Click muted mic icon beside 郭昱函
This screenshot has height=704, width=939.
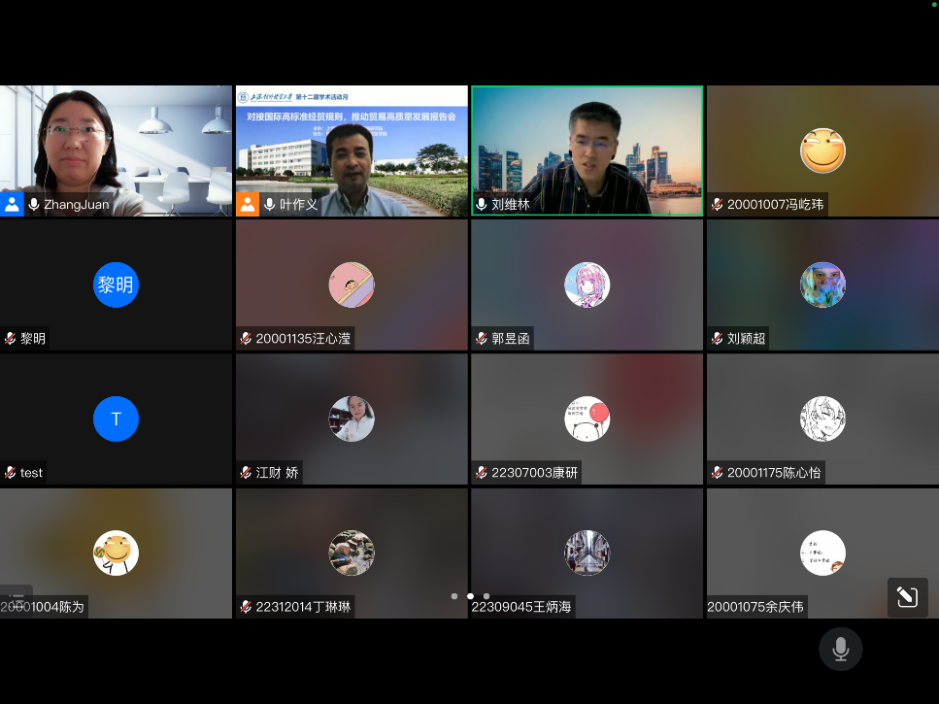482,339
